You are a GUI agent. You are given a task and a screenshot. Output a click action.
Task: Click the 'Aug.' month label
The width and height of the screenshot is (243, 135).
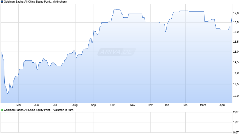75,105
